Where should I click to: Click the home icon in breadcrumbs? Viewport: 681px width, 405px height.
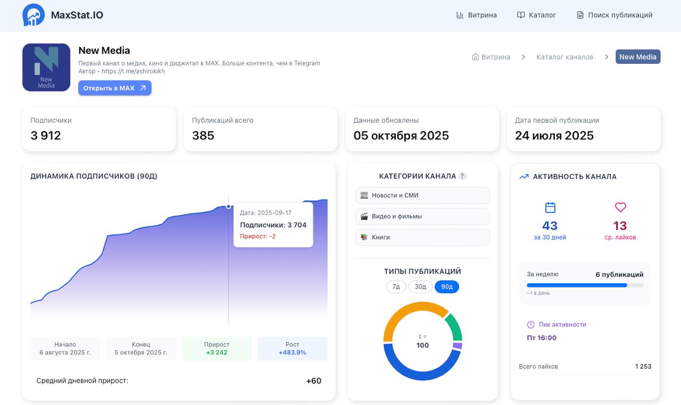tap(475, 57)
